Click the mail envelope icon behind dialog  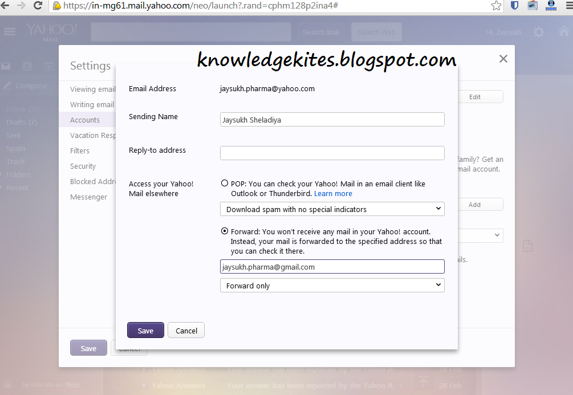click(6, 66)
